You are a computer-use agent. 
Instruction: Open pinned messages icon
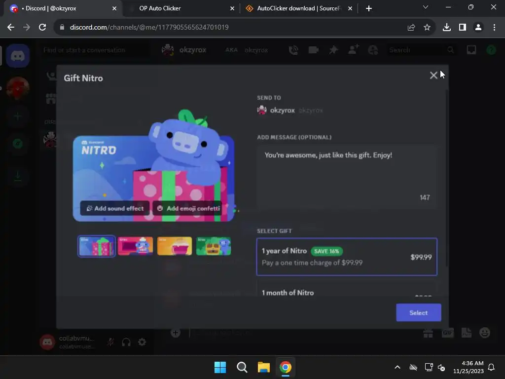pos(333,50)
